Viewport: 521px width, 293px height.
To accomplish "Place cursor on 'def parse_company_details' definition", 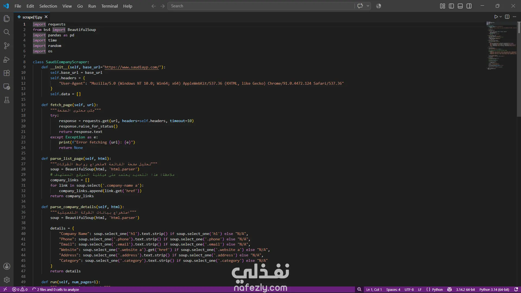I will 83,207.
